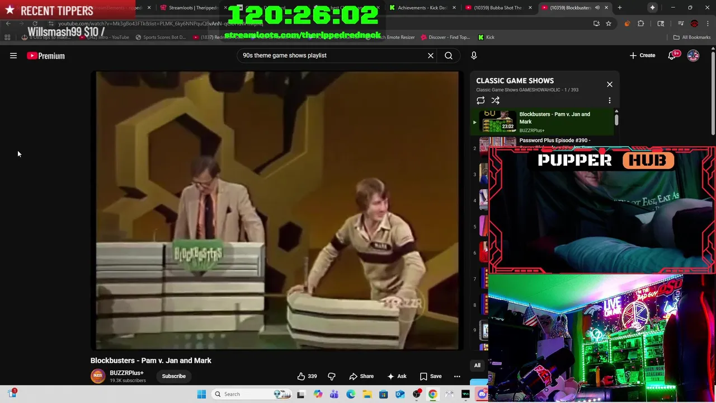716x403 pixels.
Task: Close the Classic Game Shows playlist panel
Action: (x=610, y=85)
